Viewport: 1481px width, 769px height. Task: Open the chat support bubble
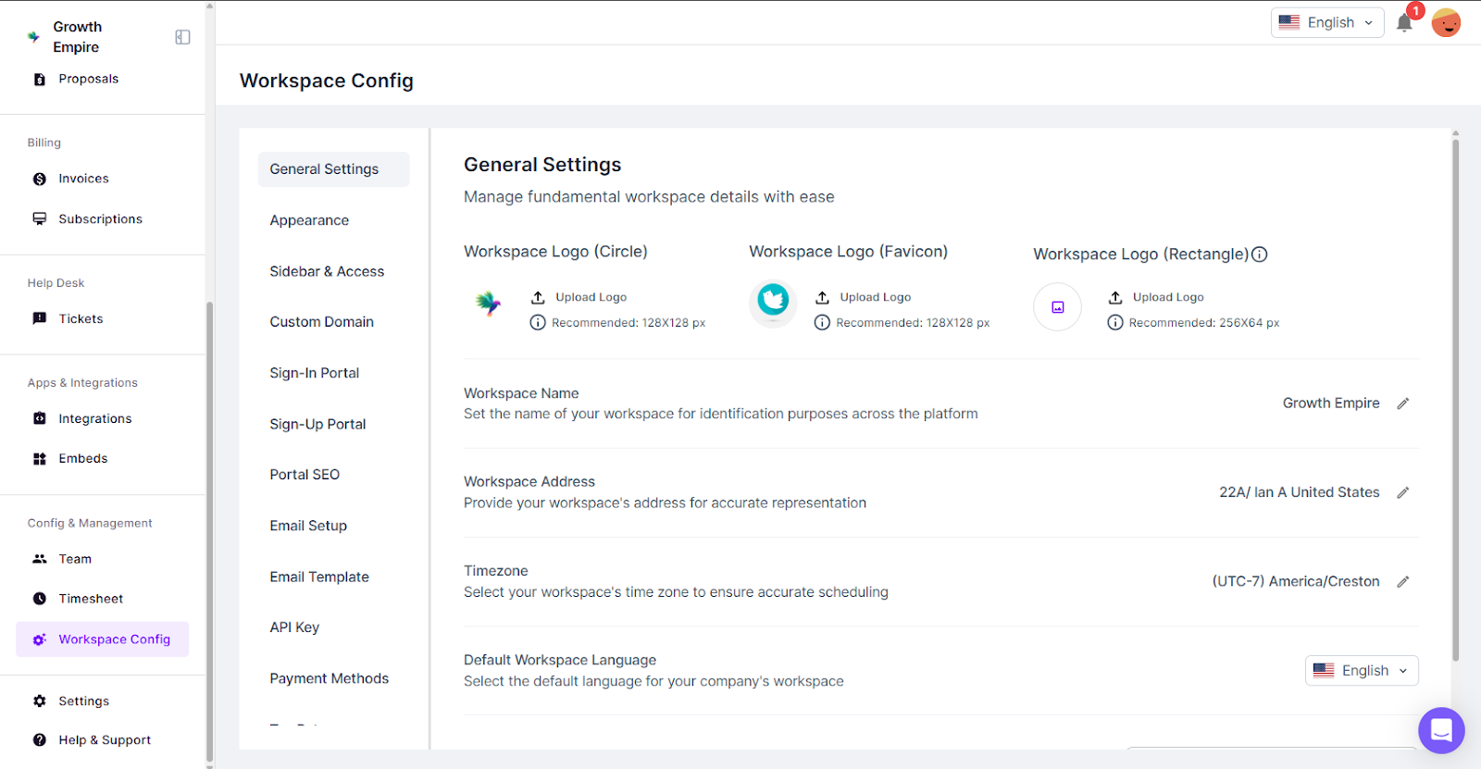click(x=1440, y=730)
